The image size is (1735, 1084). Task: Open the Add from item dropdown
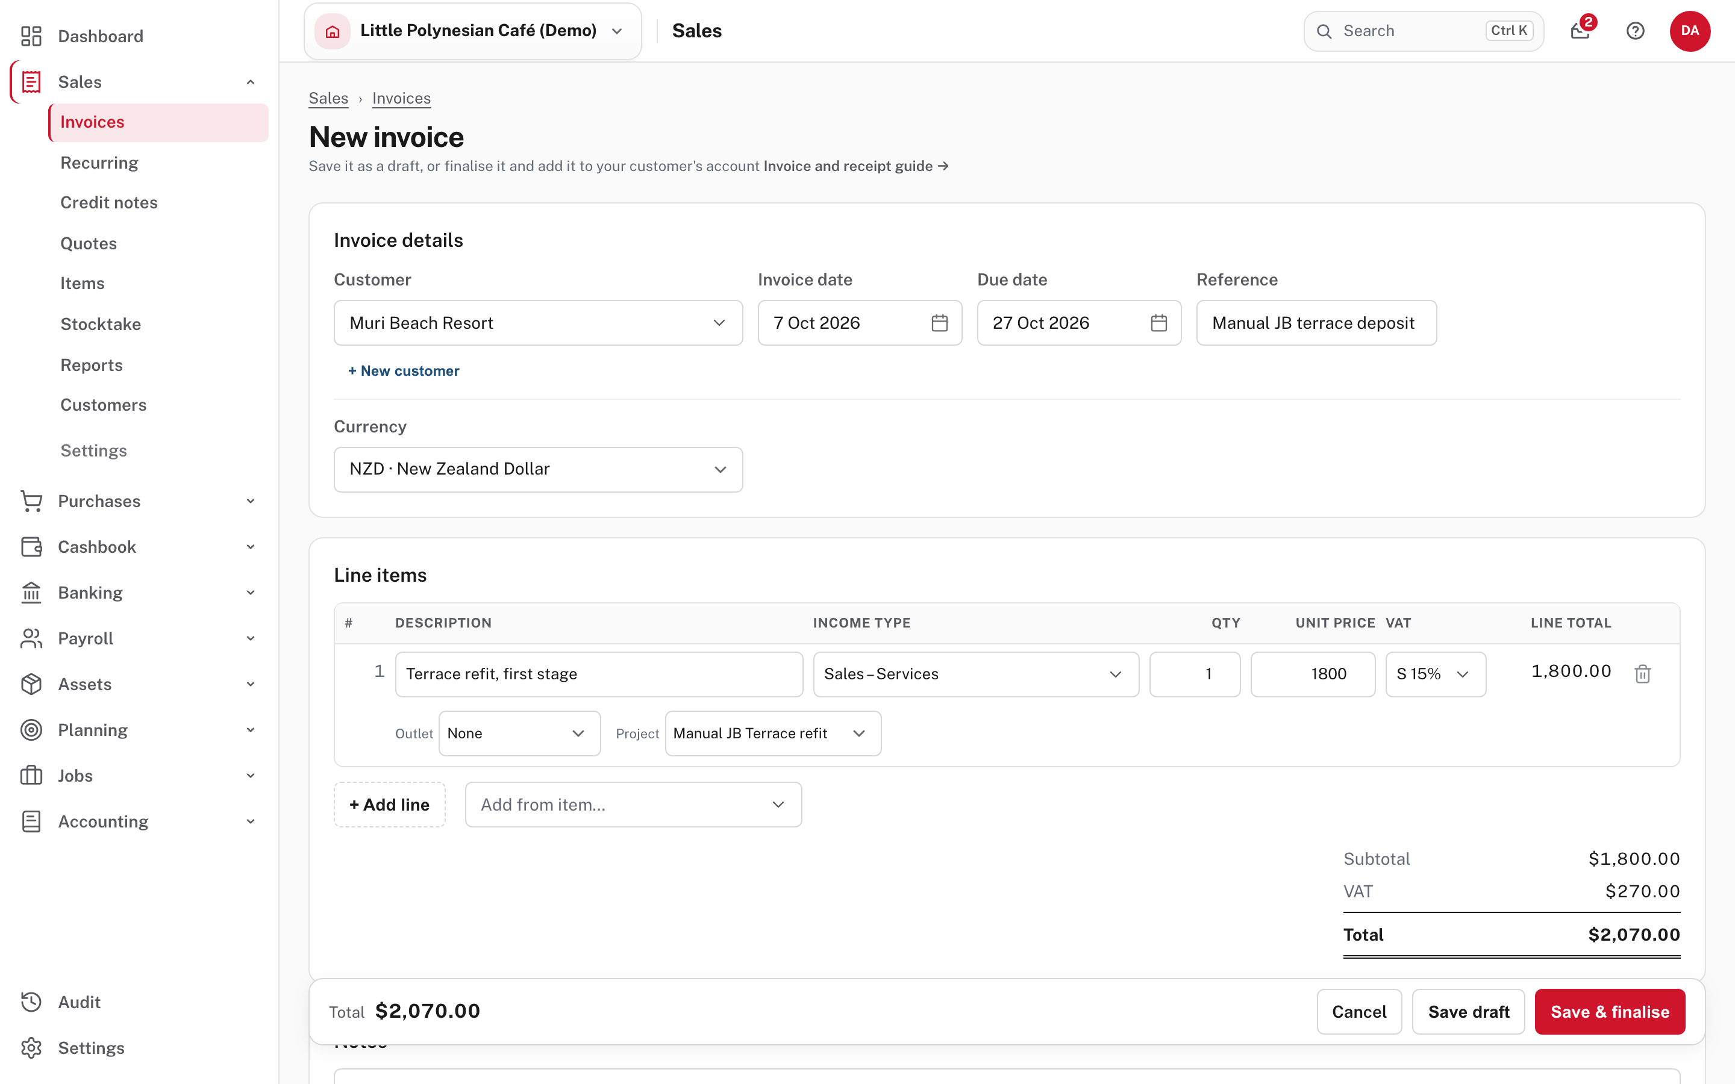[633, 805]
